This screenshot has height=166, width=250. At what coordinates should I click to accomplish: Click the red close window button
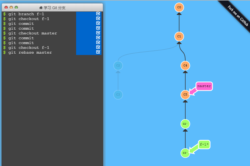click(x=6, y=8)
